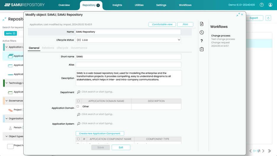Open the clipboard checklist workflow icon

[202, 49]
